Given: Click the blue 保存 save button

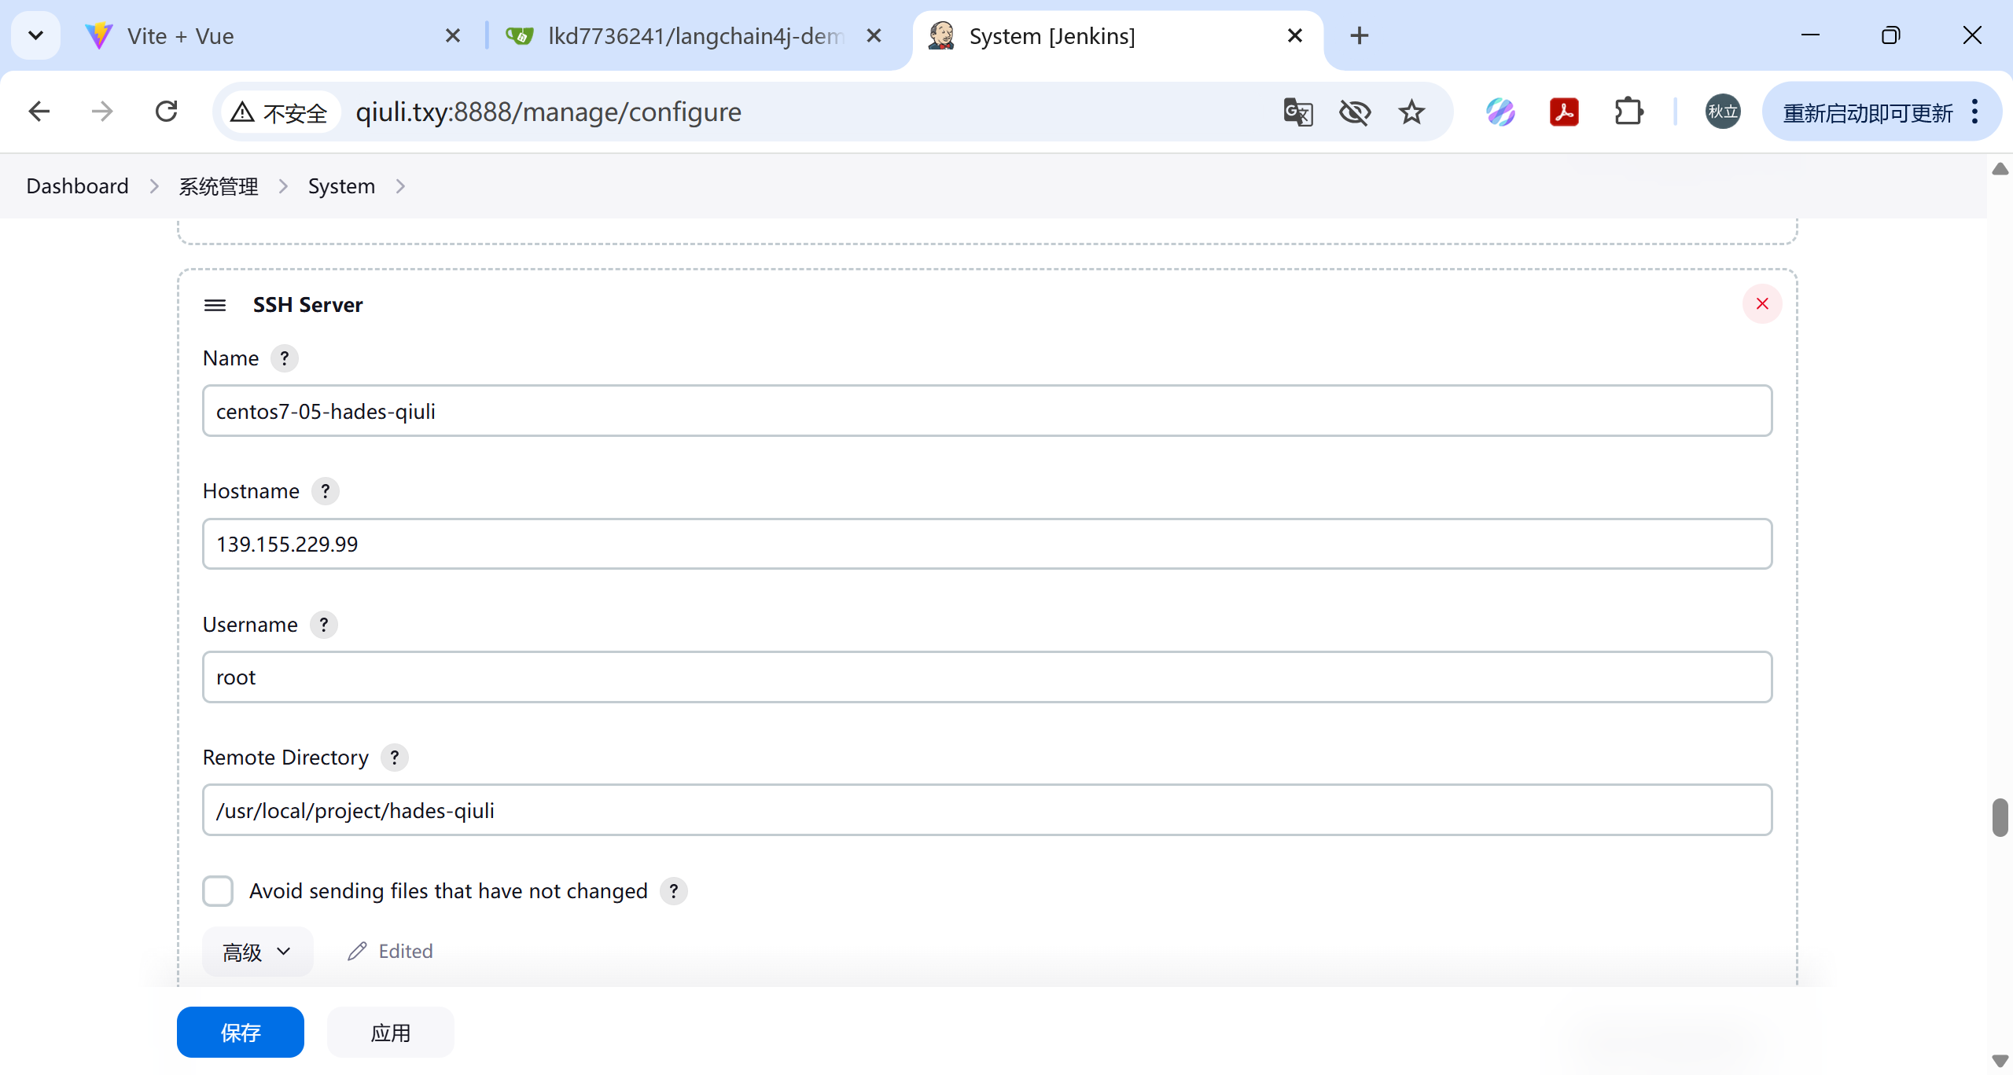Looking at the screenshot, I should click(241, 1033).
